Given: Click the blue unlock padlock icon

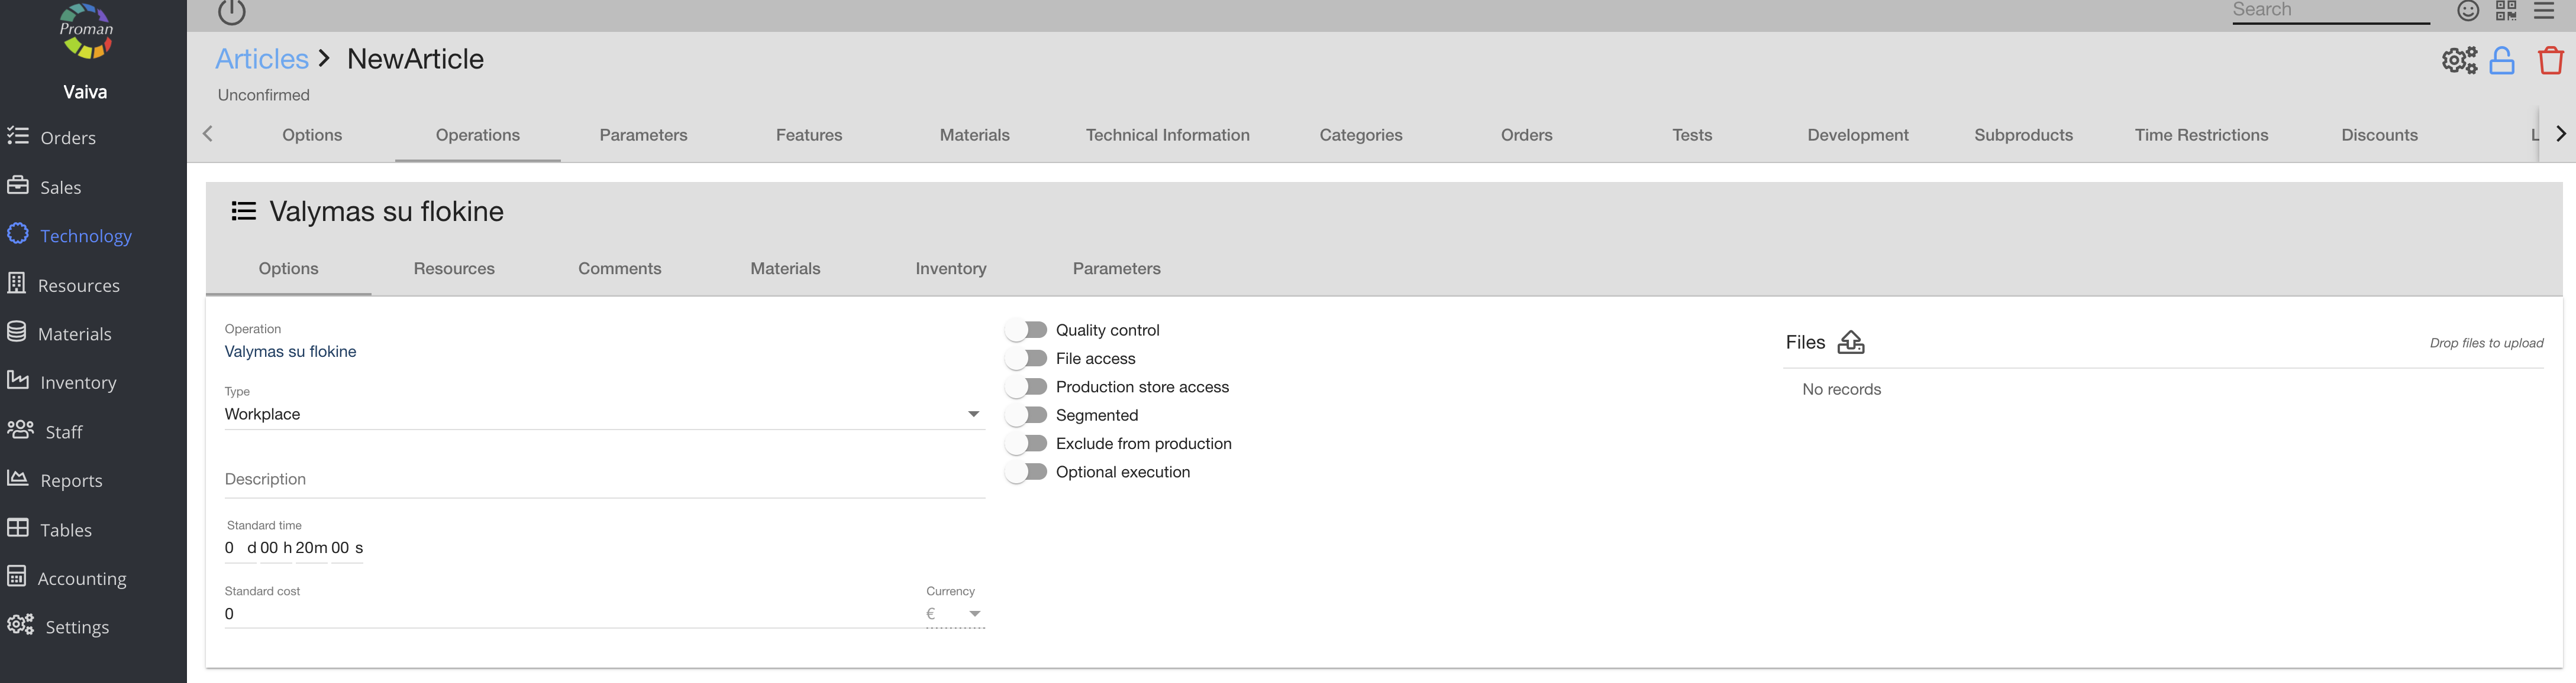Looking at the screenshot, I should tap(2502, 61).
